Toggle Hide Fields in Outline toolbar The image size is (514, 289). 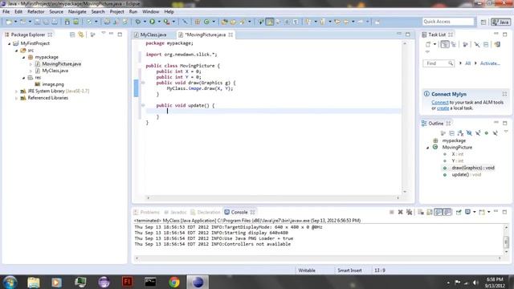[x=469, y=133]
